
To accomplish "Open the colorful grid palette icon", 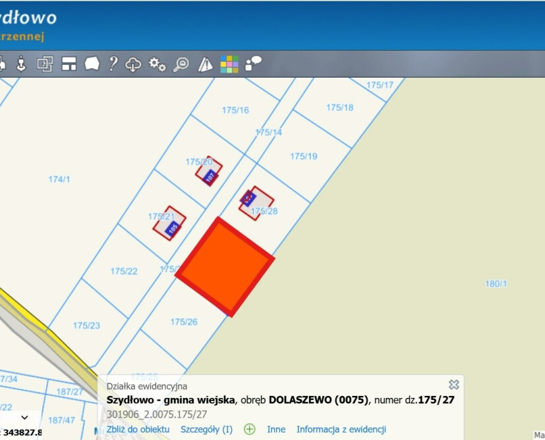I will tap(229, 64).
